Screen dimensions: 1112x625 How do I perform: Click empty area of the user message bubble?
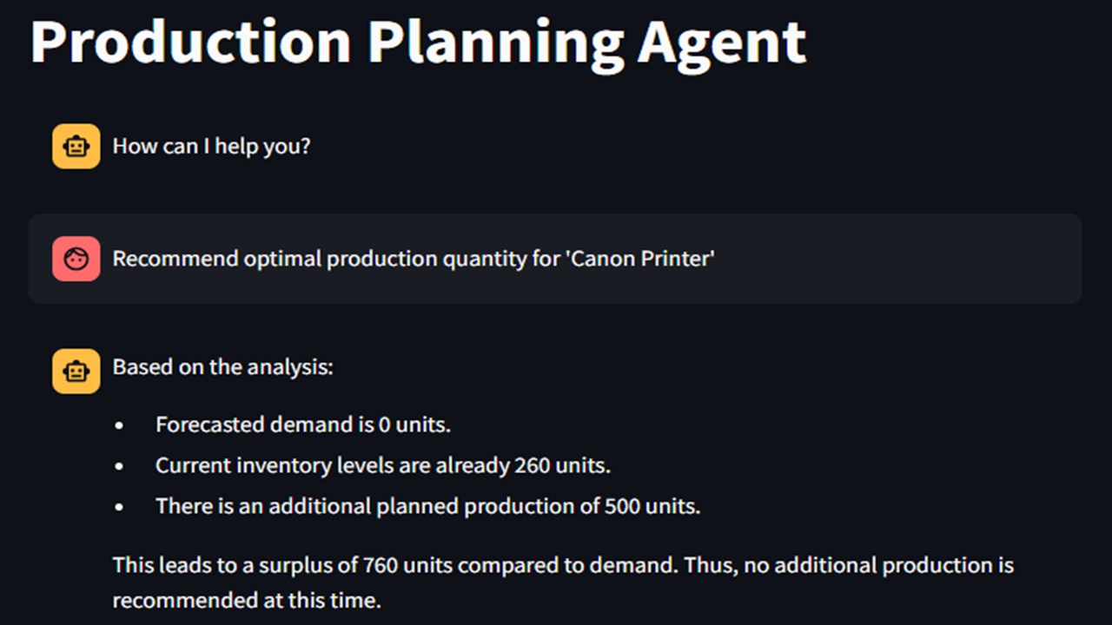click(x=895, y=259)
